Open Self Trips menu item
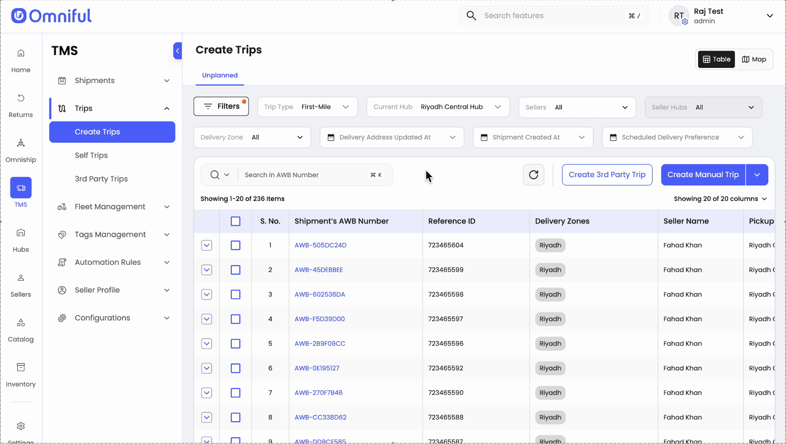This screenshot has height=444, width=786. [91, 156]
